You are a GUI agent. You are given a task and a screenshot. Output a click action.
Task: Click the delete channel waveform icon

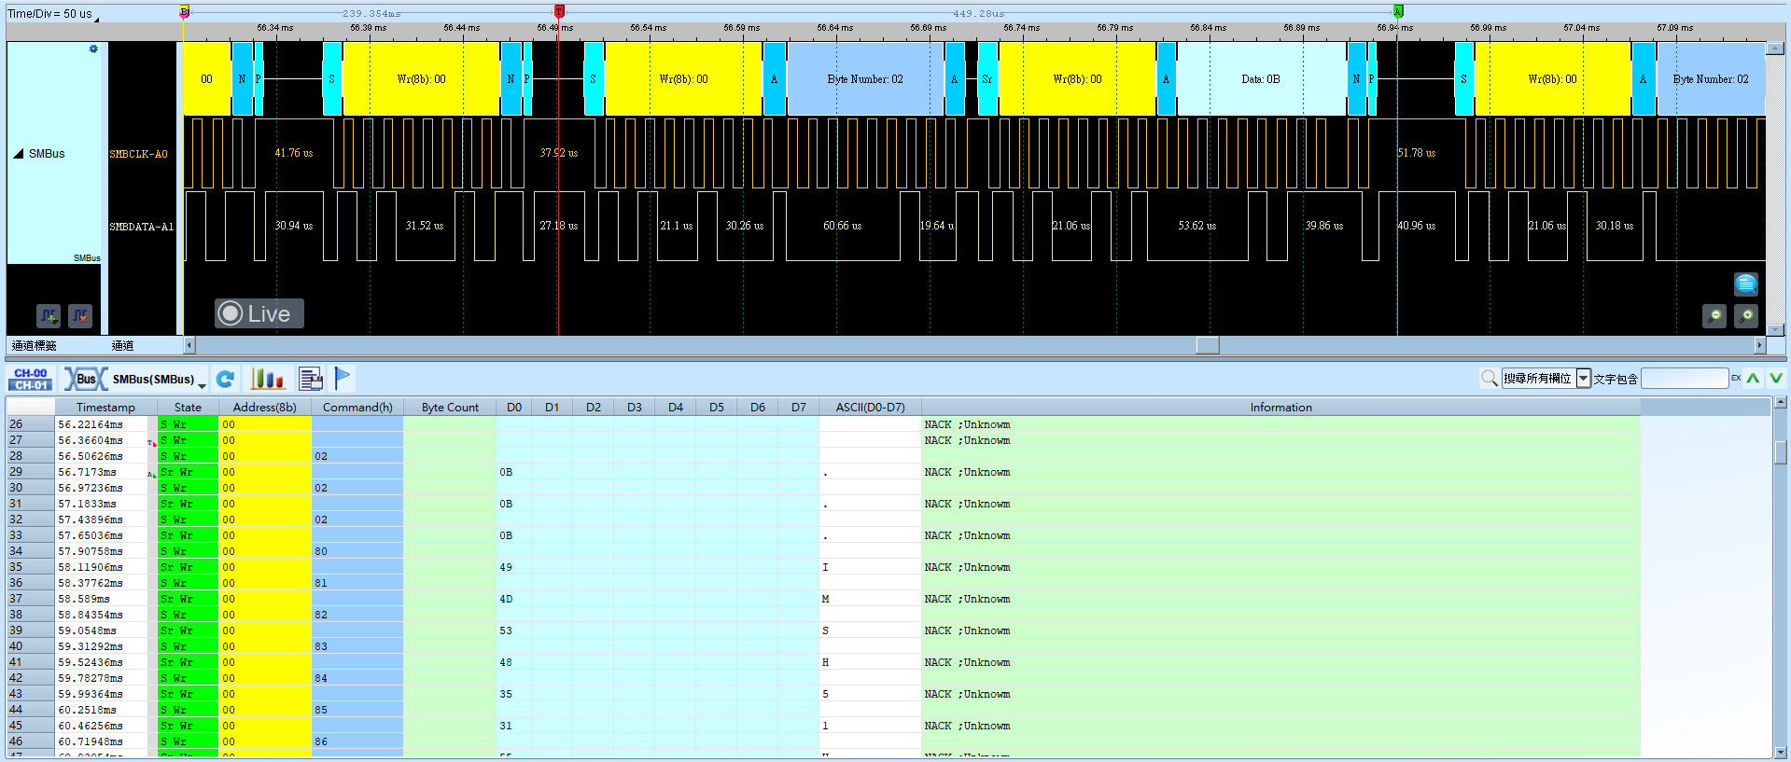[80, 316]
